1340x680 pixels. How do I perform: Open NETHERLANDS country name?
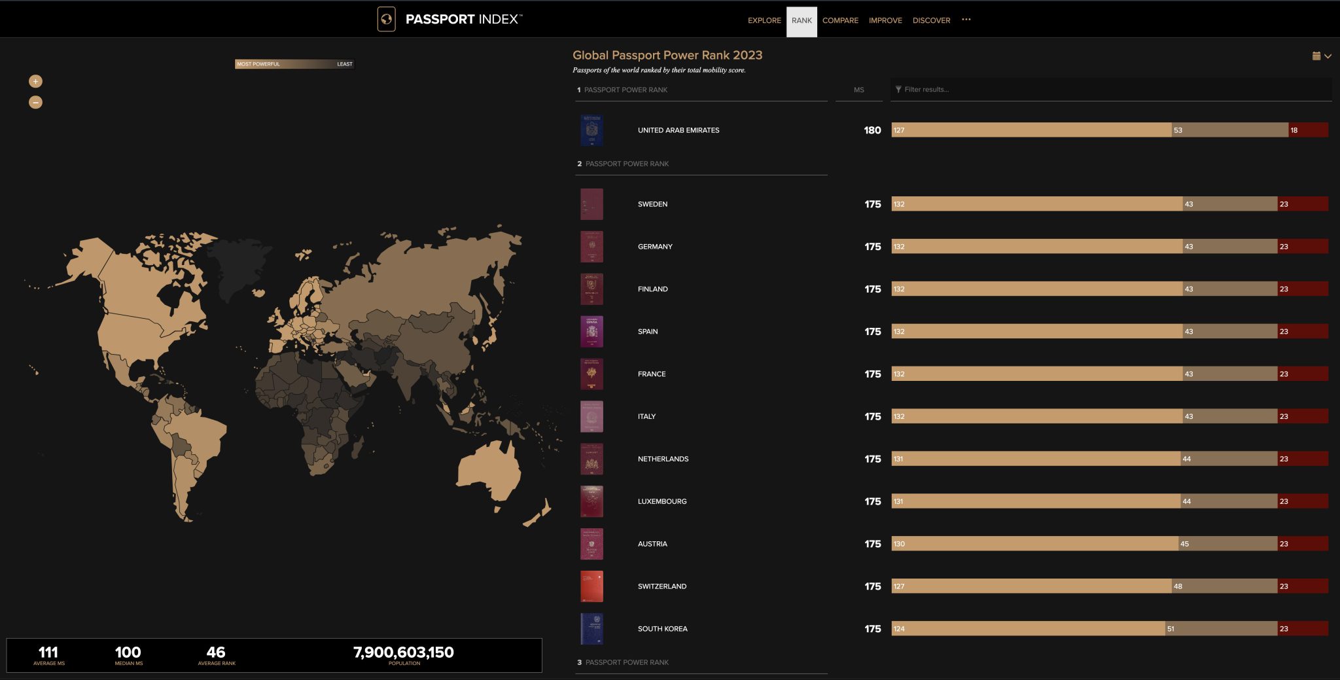[x=663, y=459]
